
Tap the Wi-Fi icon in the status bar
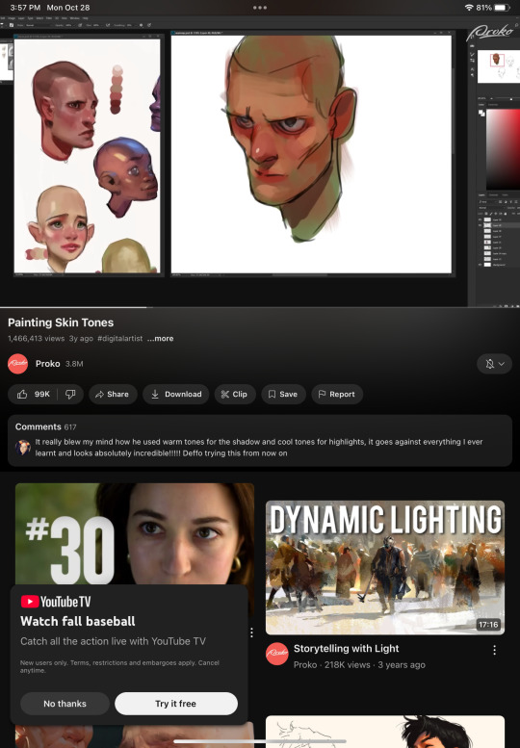[469, 8]
